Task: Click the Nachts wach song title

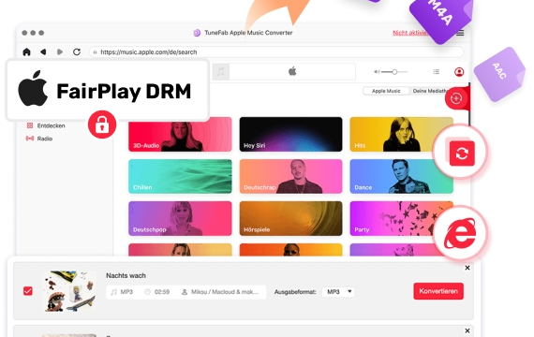Action: pos(126,275)
